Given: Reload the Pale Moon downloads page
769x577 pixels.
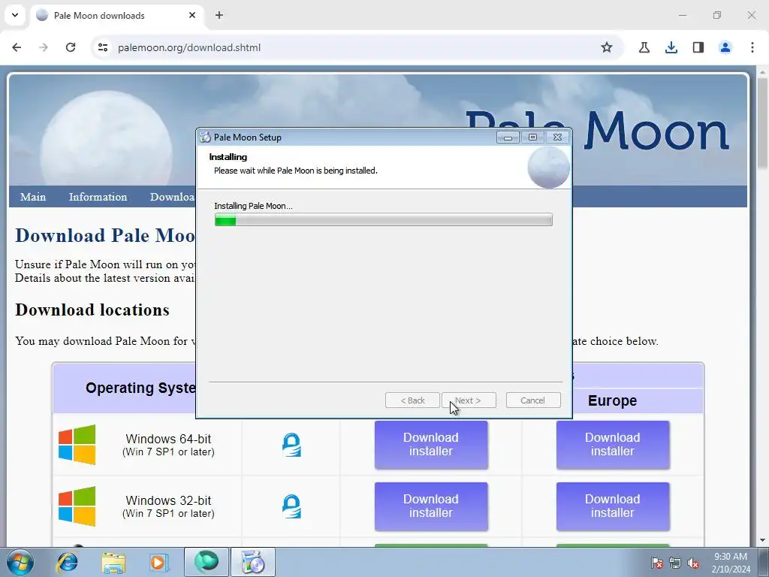Looking at the screenshot, I should click(x=71, y=47).
